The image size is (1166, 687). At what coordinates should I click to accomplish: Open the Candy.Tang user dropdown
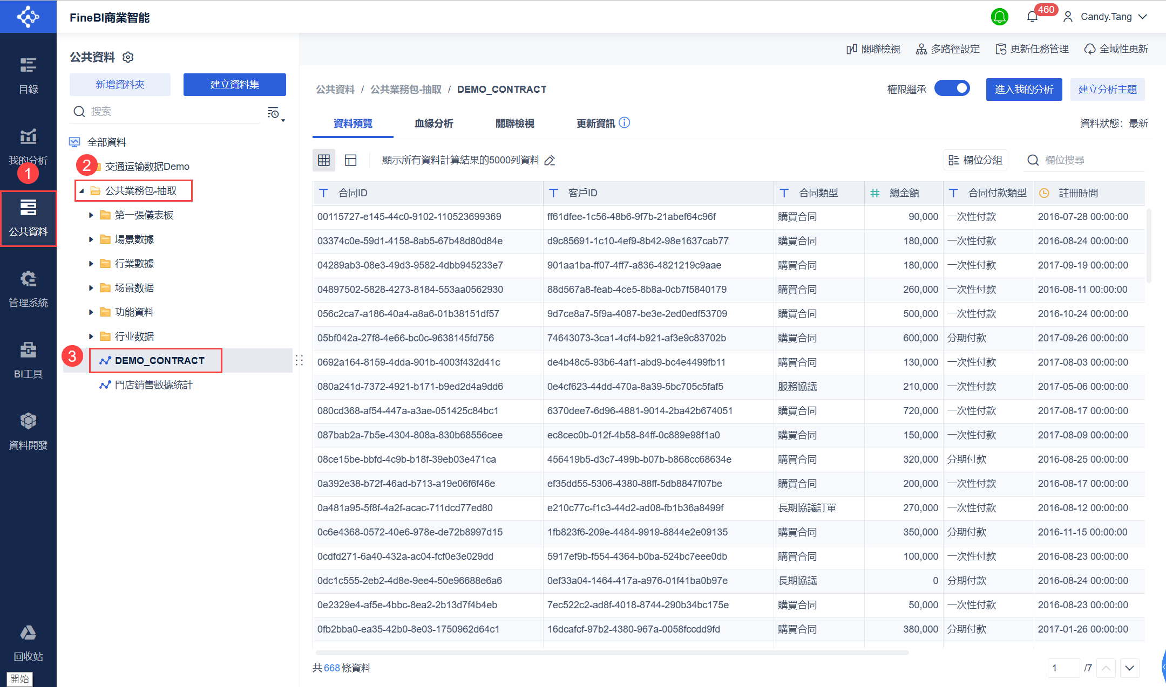point(1106,17)
